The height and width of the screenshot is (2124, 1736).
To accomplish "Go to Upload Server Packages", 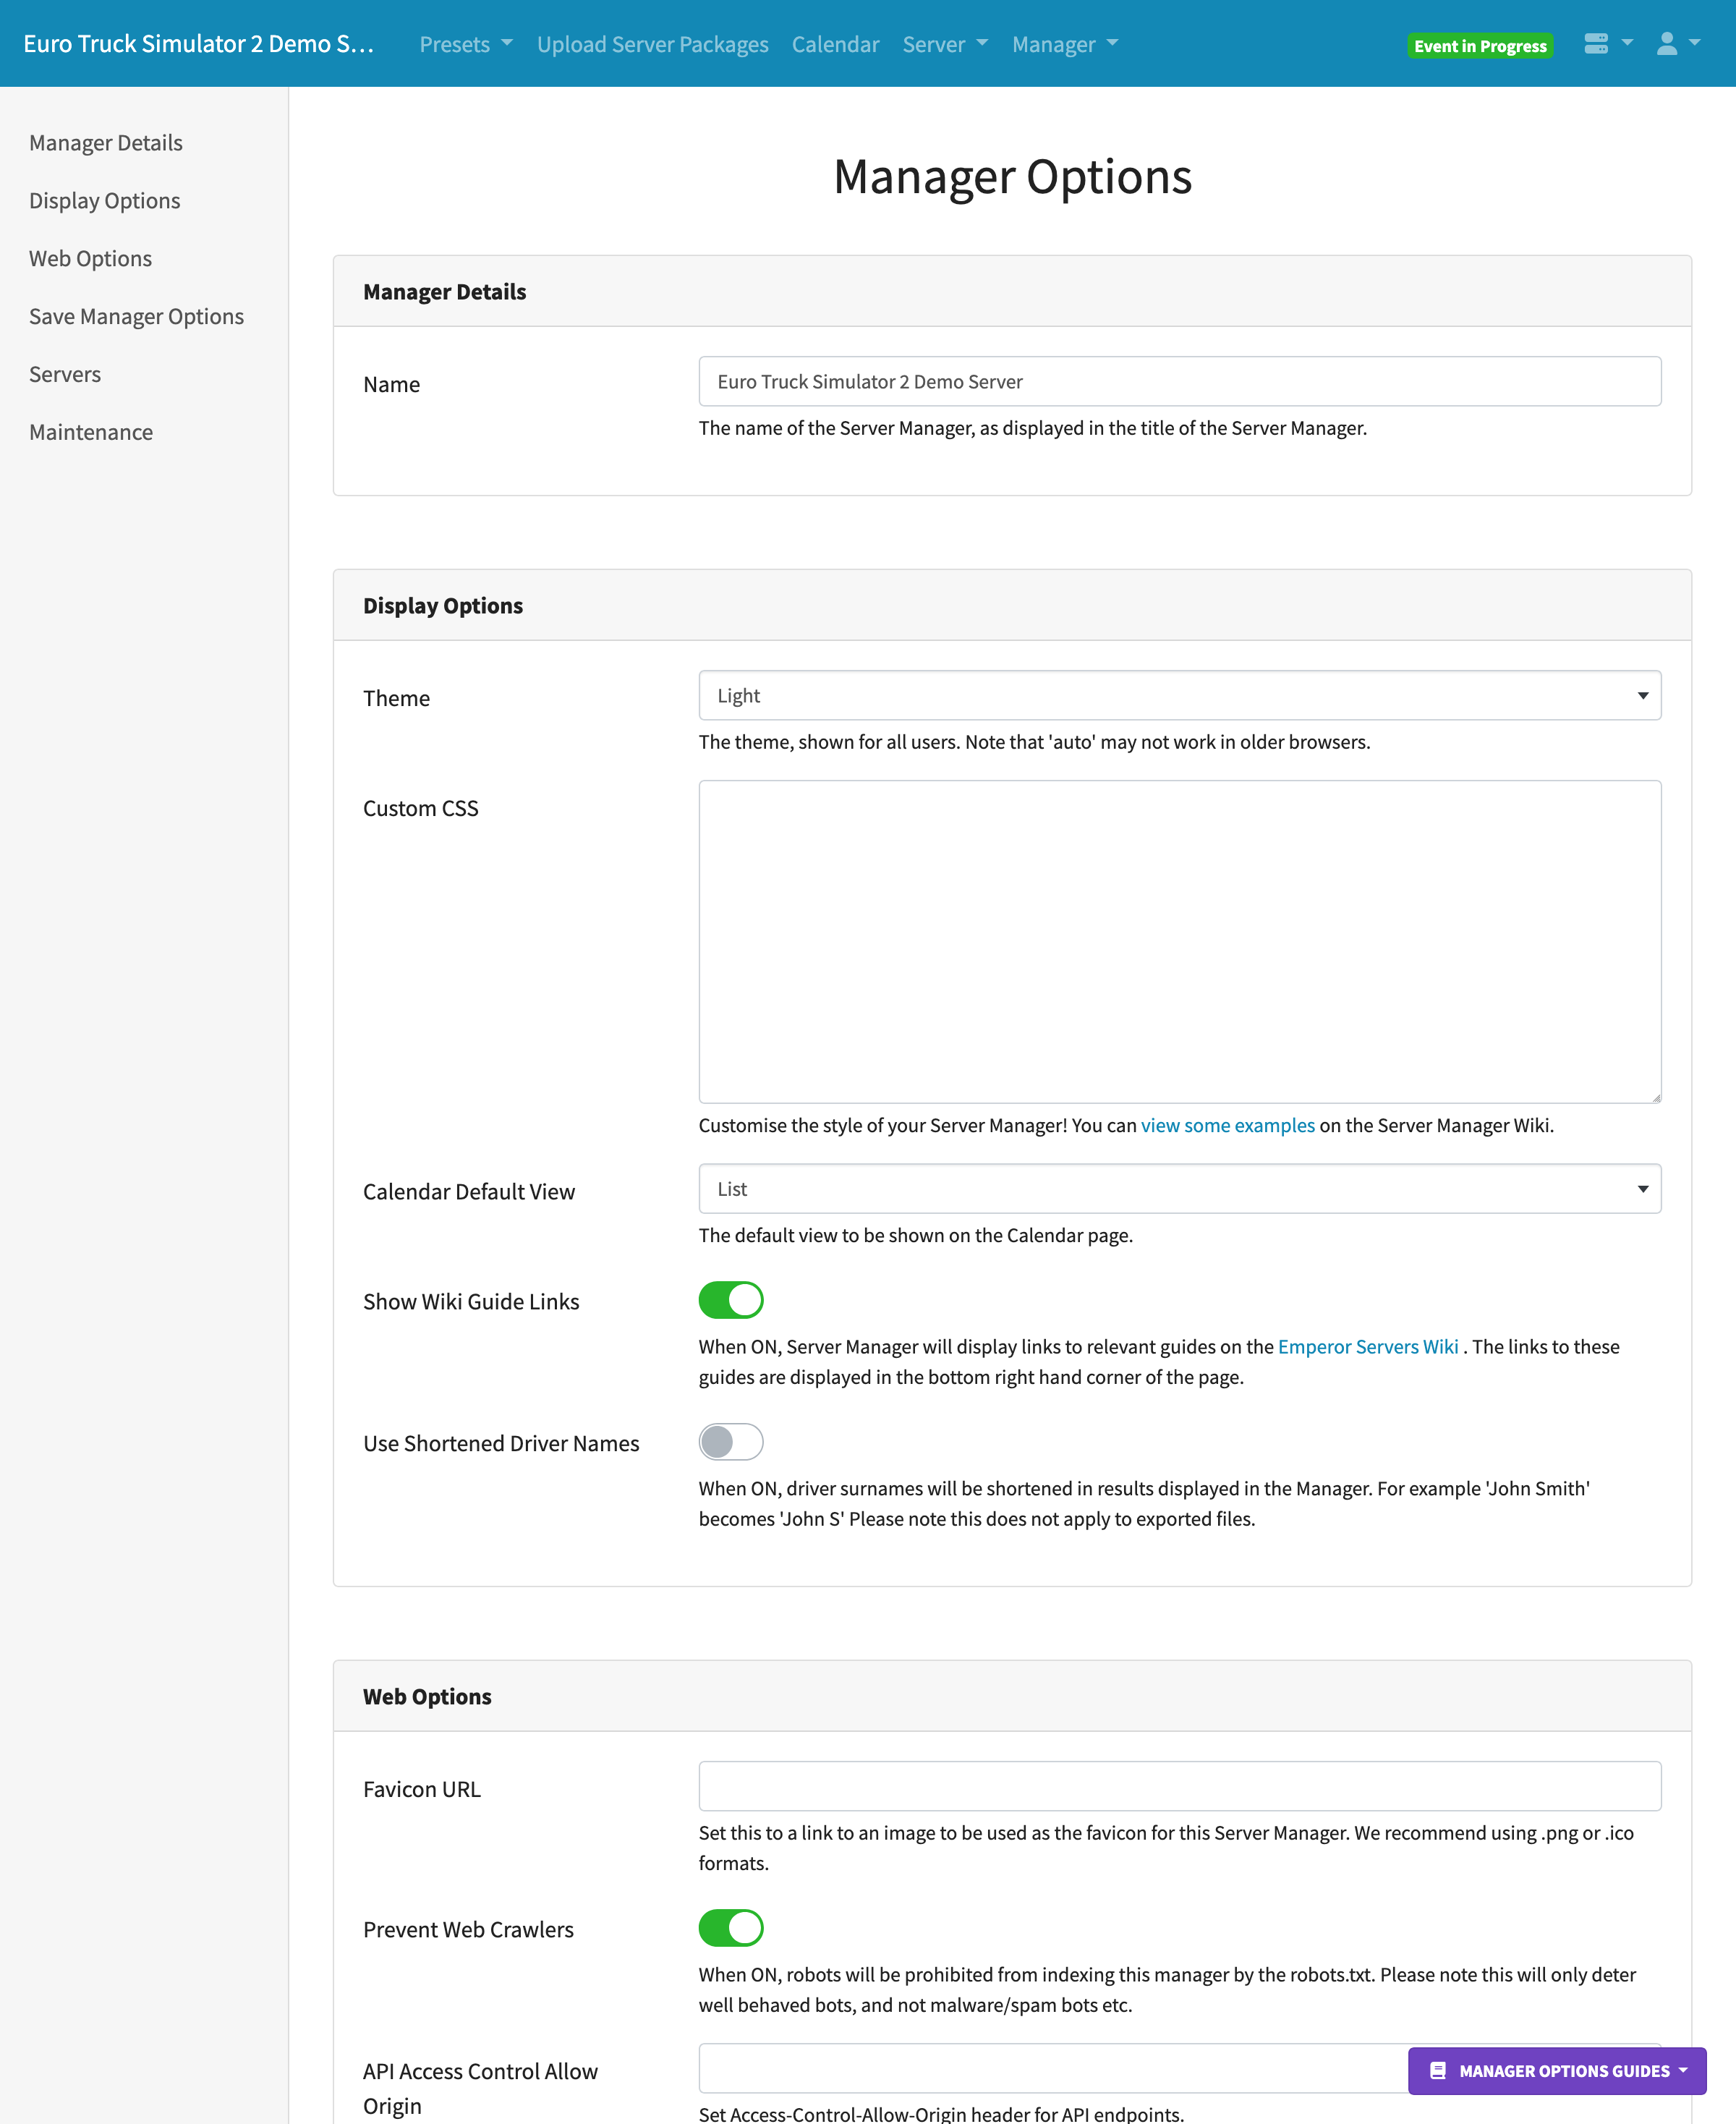I will pyautogui.click(x=652, y=45).
